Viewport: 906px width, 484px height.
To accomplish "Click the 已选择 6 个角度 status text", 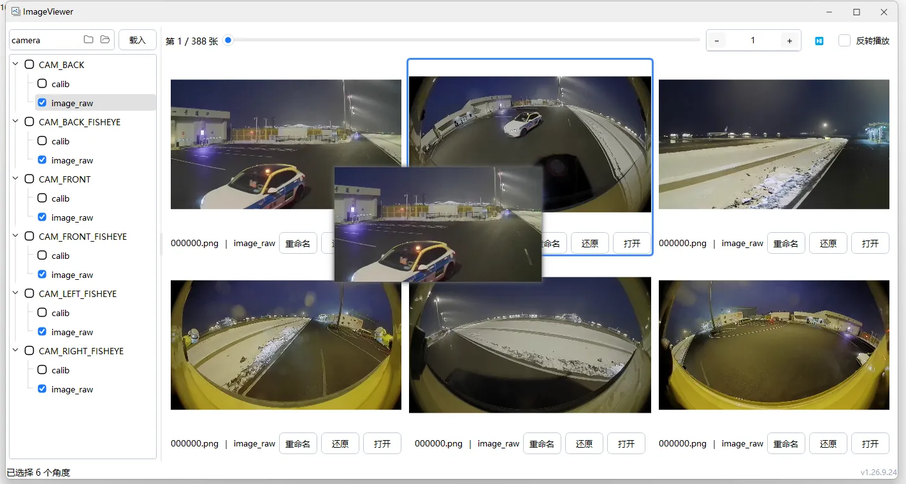I will pos(38,473).
